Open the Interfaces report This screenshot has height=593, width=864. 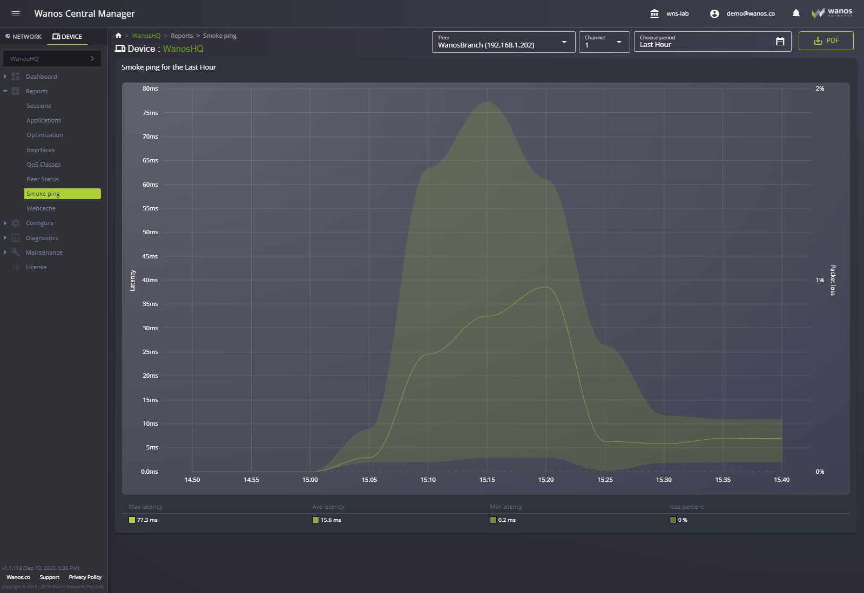point(40,150)
